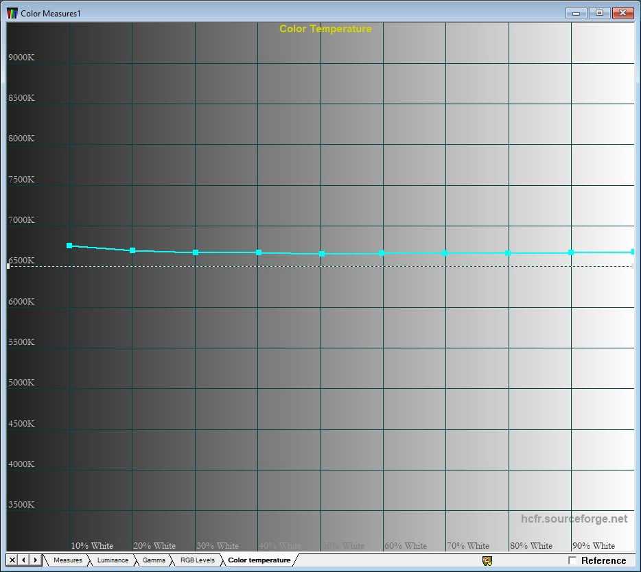Image resolution: width=641 pixels, height=572 pixels.
Task: Close the Color Measures1 window
Action: (622, 13)
